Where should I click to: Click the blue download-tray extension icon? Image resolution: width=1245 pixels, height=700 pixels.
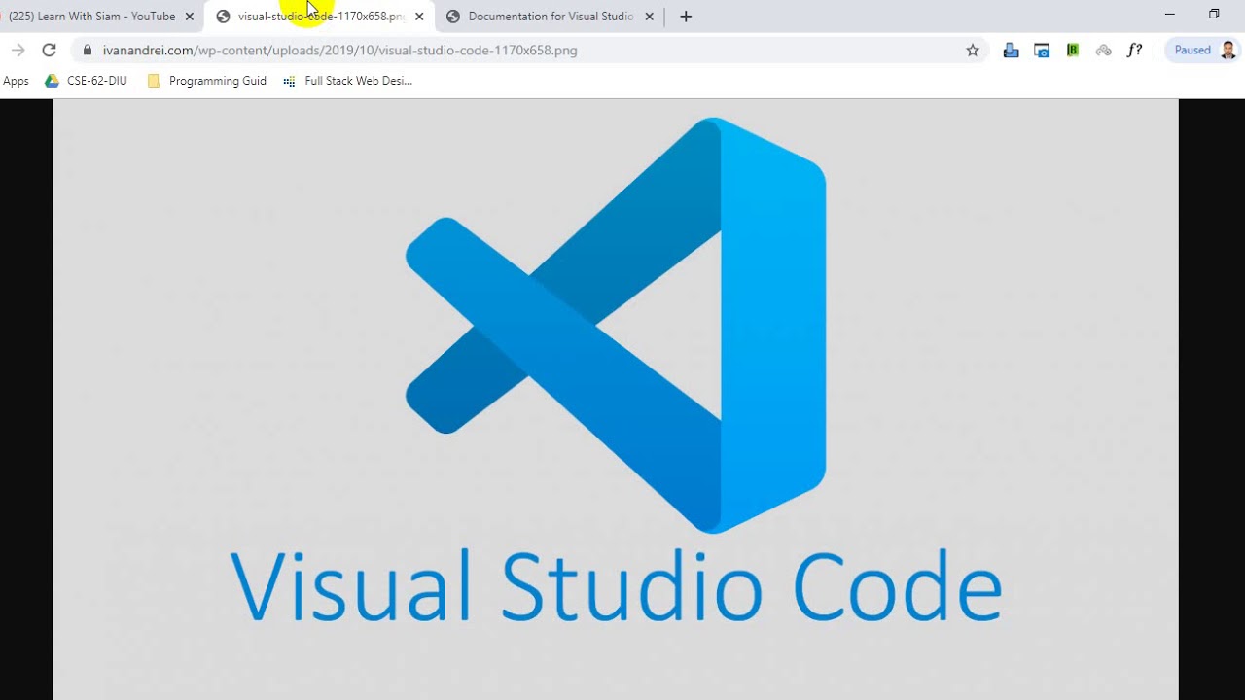[x=1011, y=51]
